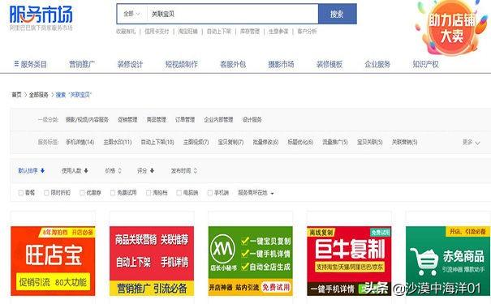Open the 服务商所在地 dropdown
This screenshot has width=491, height=304.
coord(256,193)
